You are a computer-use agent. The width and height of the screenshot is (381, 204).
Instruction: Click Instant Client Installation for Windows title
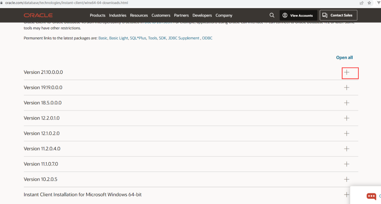tap(83, 194)
